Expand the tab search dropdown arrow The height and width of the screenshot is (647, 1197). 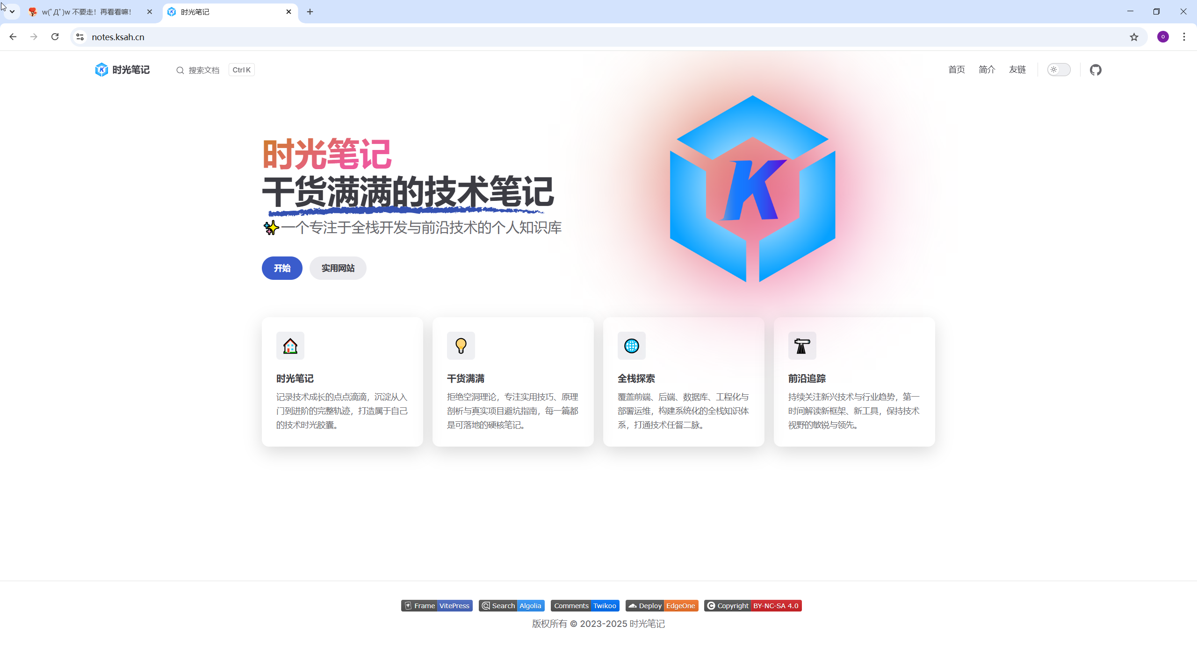12,12
